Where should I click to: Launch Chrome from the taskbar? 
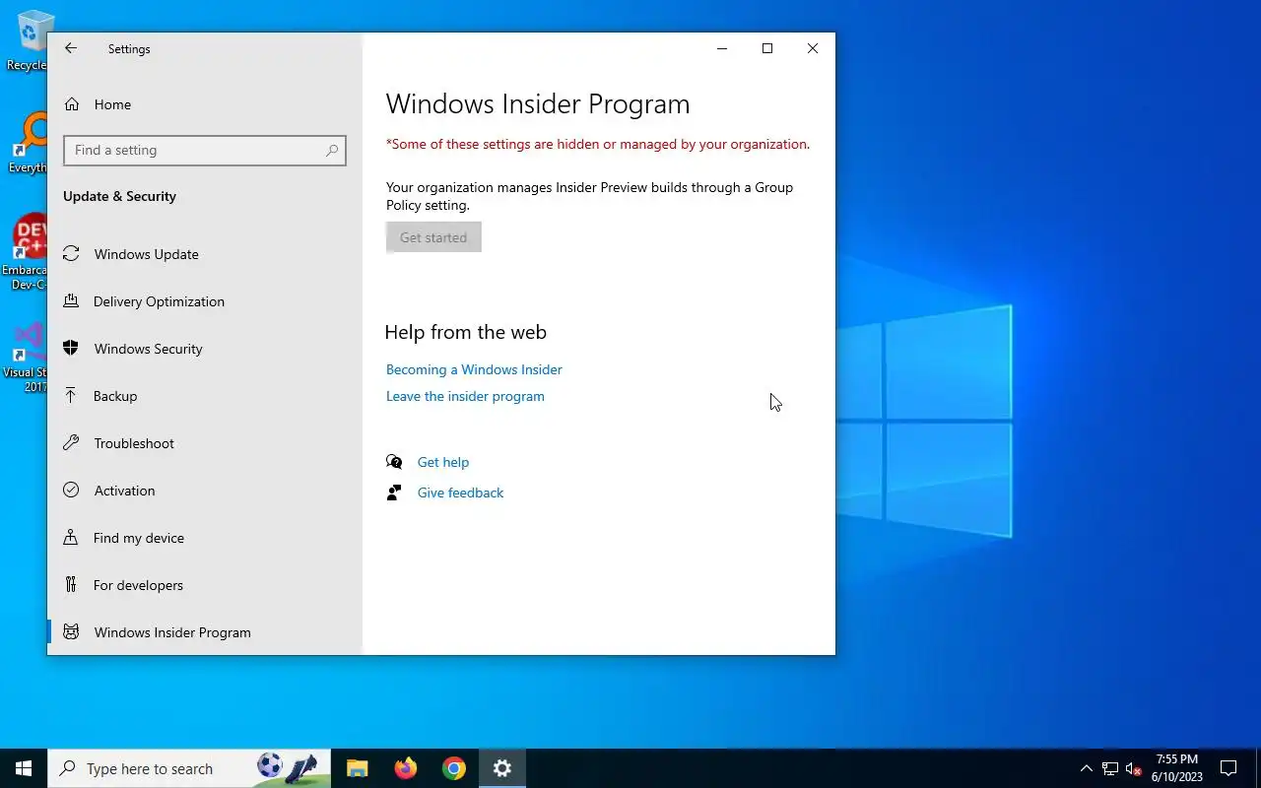tap(454, 768)
